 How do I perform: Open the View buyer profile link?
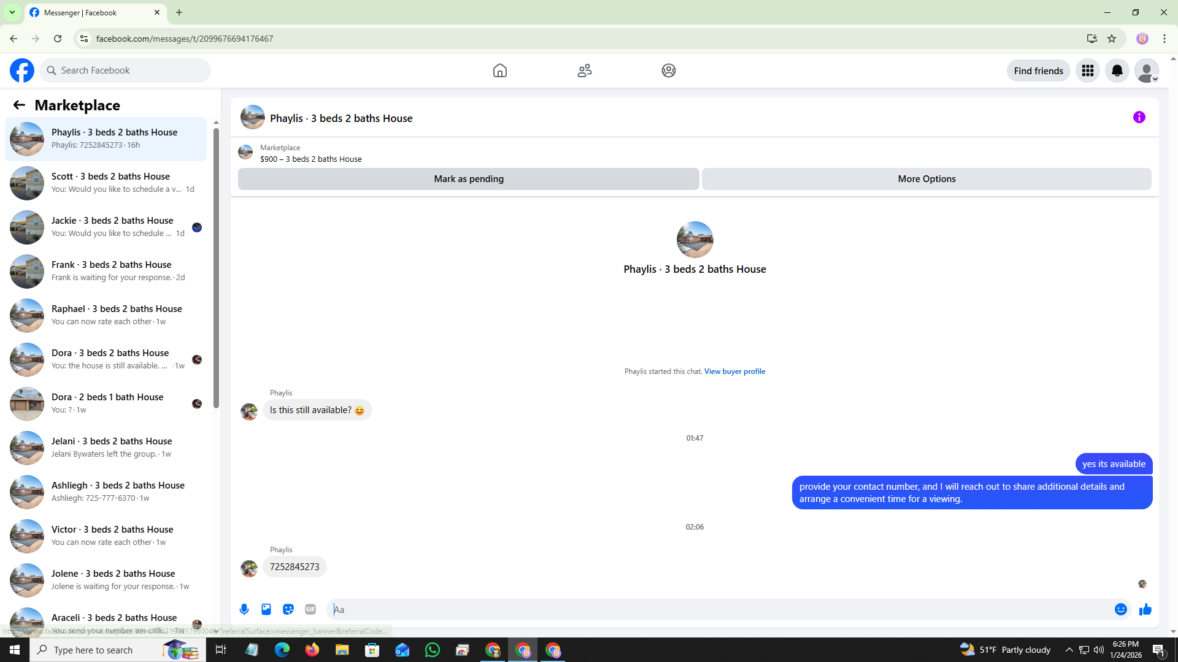click(x=734, y=371)
